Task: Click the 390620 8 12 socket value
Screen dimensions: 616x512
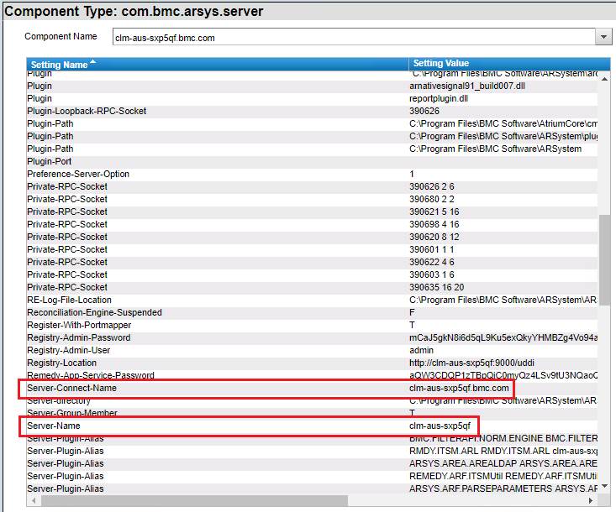Action: (x=434, y=237)
